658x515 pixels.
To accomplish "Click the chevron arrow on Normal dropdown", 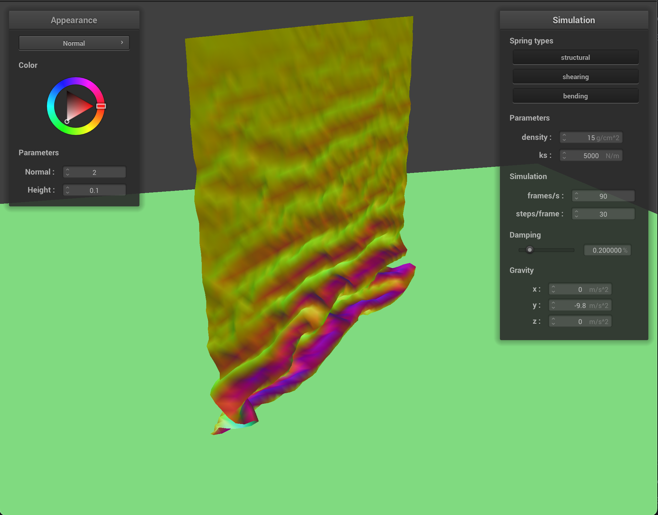I will (122, 42).
